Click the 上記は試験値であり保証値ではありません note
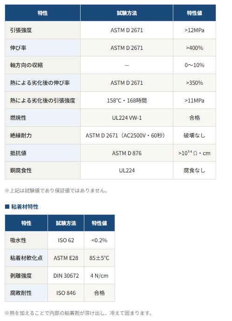232x321 pixels. click(x=56, y=191)
